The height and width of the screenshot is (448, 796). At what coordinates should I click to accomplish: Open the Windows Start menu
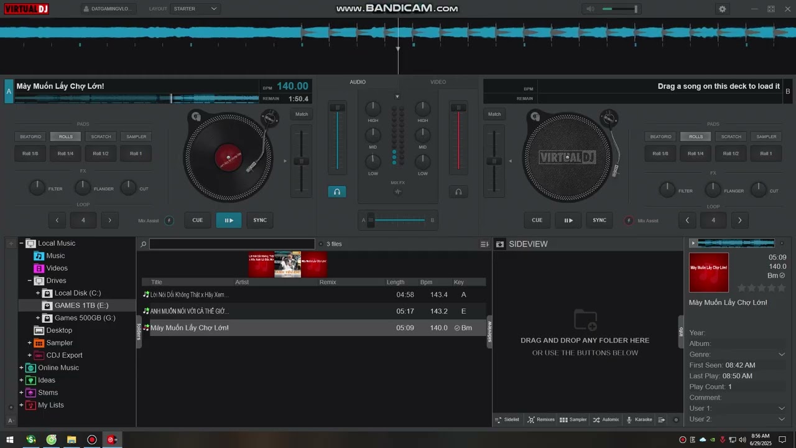pos(10,440)
